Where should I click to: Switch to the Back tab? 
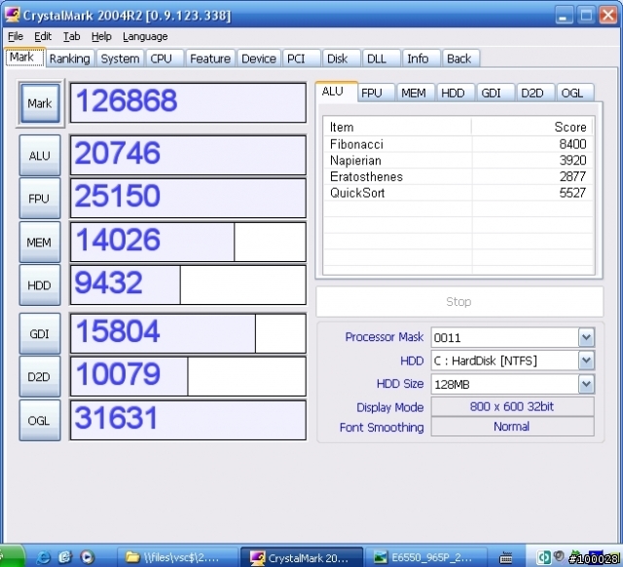pyautogui.click(x=458, y=58)
